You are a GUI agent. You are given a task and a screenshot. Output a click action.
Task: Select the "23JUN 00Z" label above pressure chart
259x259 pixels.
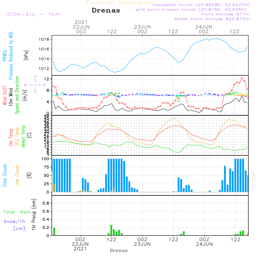(x=142, y=29)
